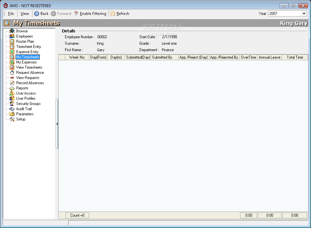This screenshot has width=311, height=228.
Task: Open the View menu
Action: [25, 14]
